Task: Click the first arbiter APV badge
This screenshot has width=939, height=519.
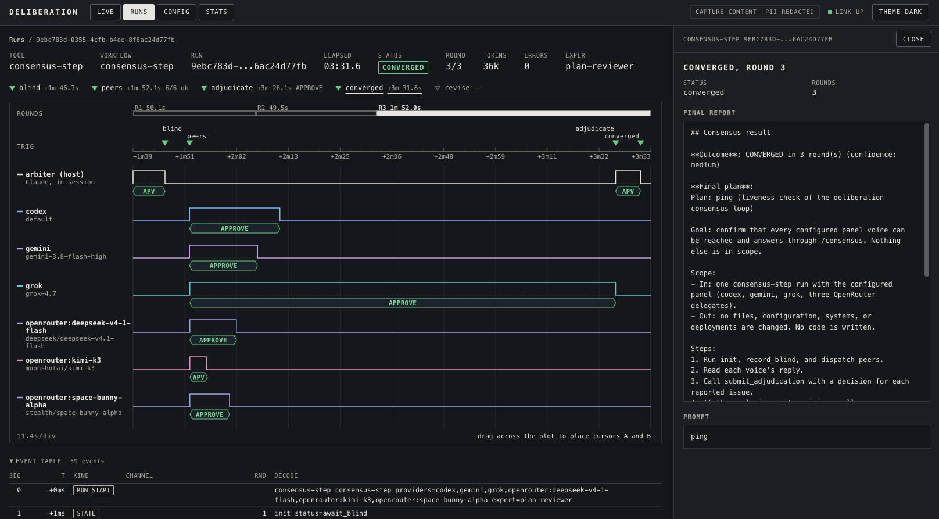Action: [x=149, y=191]
